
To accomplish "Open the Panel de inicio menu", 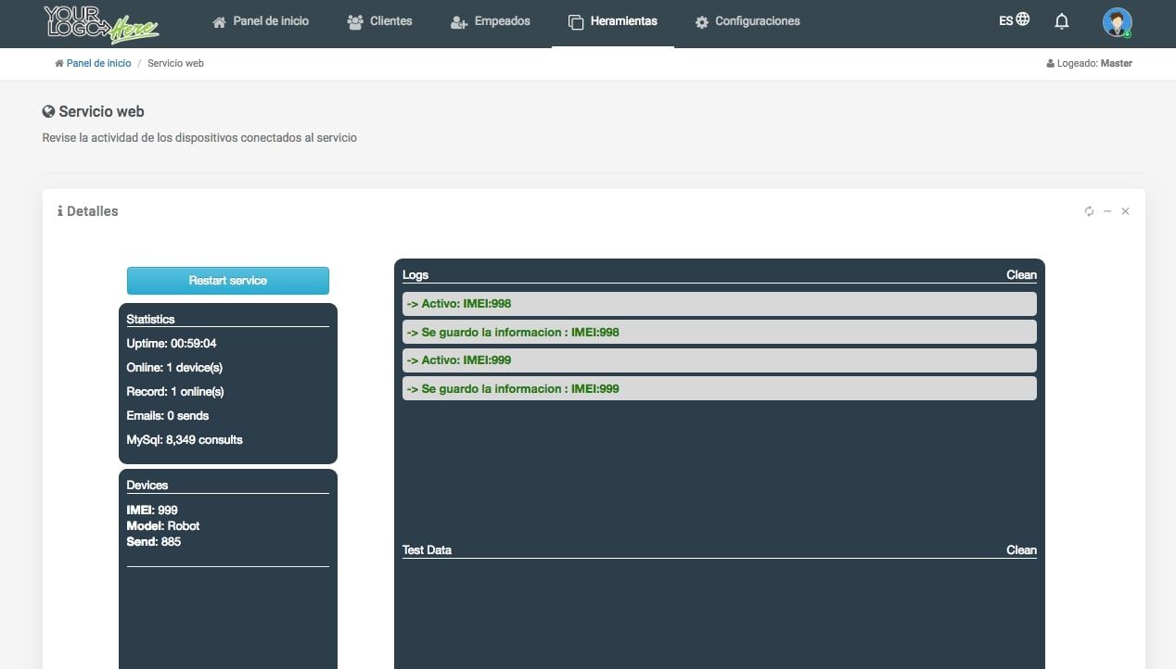I will click(261, 21).
